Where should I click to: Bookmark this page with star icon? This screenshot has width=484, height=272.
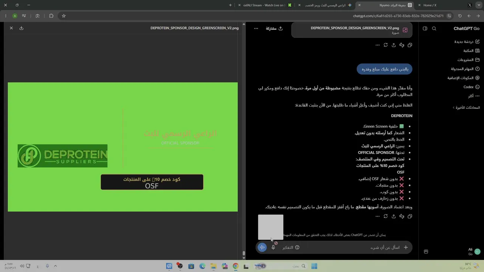[64, 16]
